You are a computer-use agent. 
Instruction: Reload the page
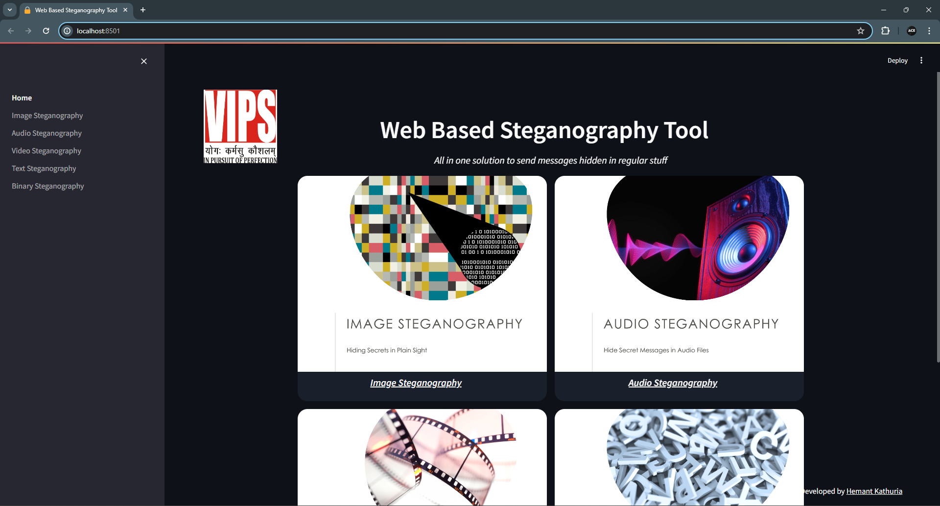point(46,30)
